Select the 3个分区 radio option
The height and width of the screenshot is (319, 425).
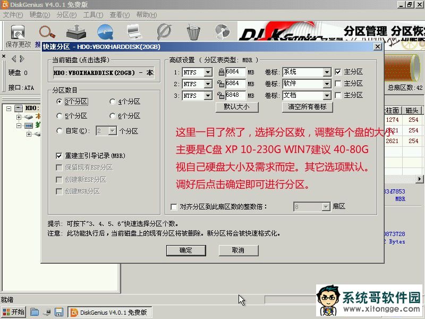pos(59,102)
